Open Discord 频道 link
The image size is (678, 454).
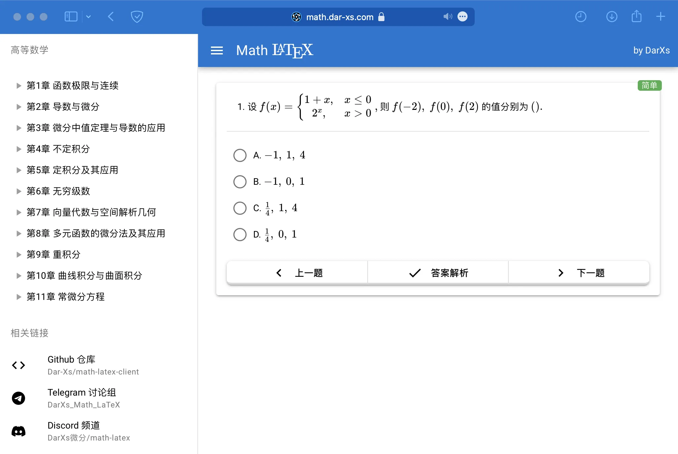click(74, 425)
